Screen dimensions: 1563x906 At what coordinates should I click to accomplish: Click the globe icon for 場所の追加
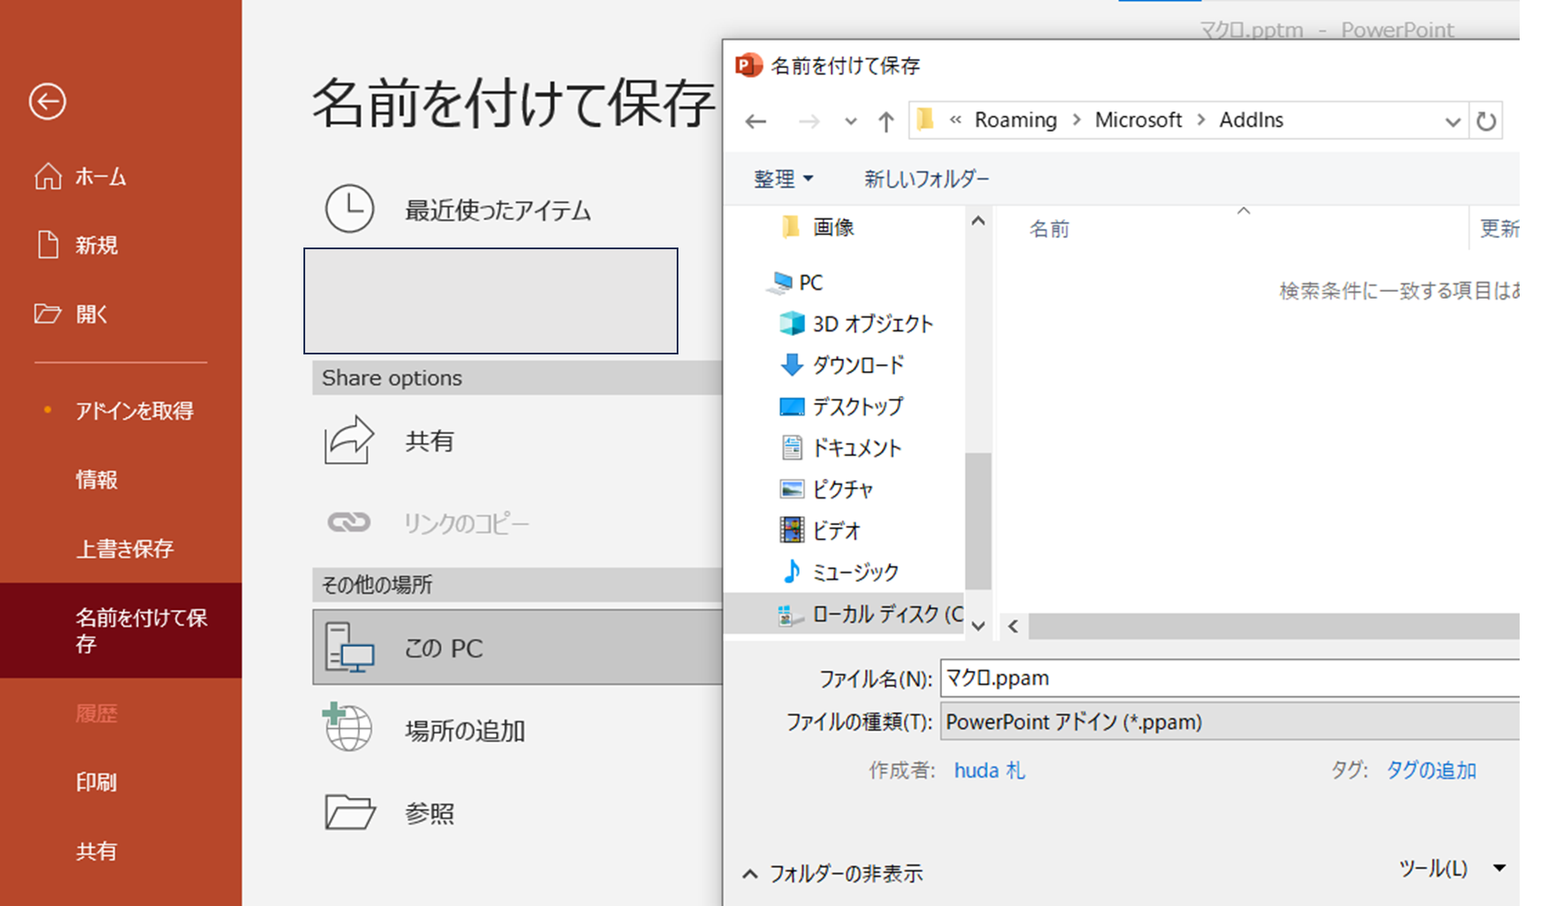pyautogui.click(x=348, y=727)
